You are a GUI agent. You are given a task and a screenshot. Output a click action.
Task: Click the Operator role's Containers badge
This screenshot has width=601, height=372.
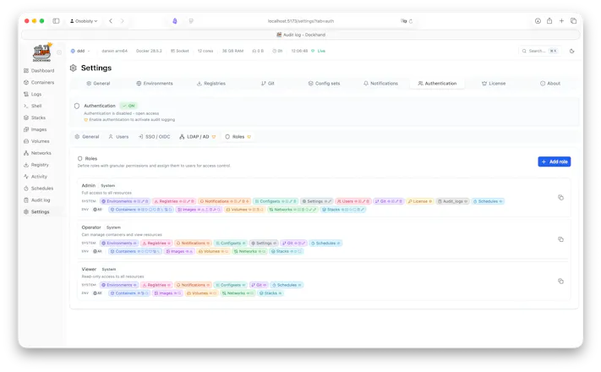click(x=135, y=252)
